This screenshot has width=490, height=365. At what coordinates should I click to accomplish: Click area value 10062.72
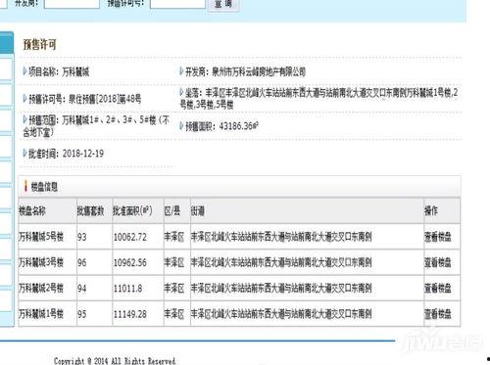point(129,237)
